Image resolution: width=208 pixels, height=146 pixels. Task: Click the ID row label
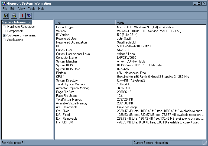pos(57,46)
